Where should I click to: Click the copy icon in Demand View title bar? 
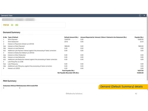pos(140,16)
